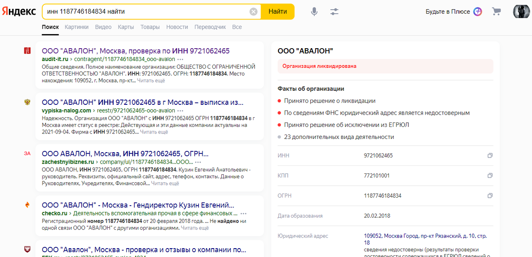Image resolution: width=532 pixels, height=257 pixels.
Task: Click the zachestnyibiznes.ru ЗА favicon
Action: click(27, 153)
